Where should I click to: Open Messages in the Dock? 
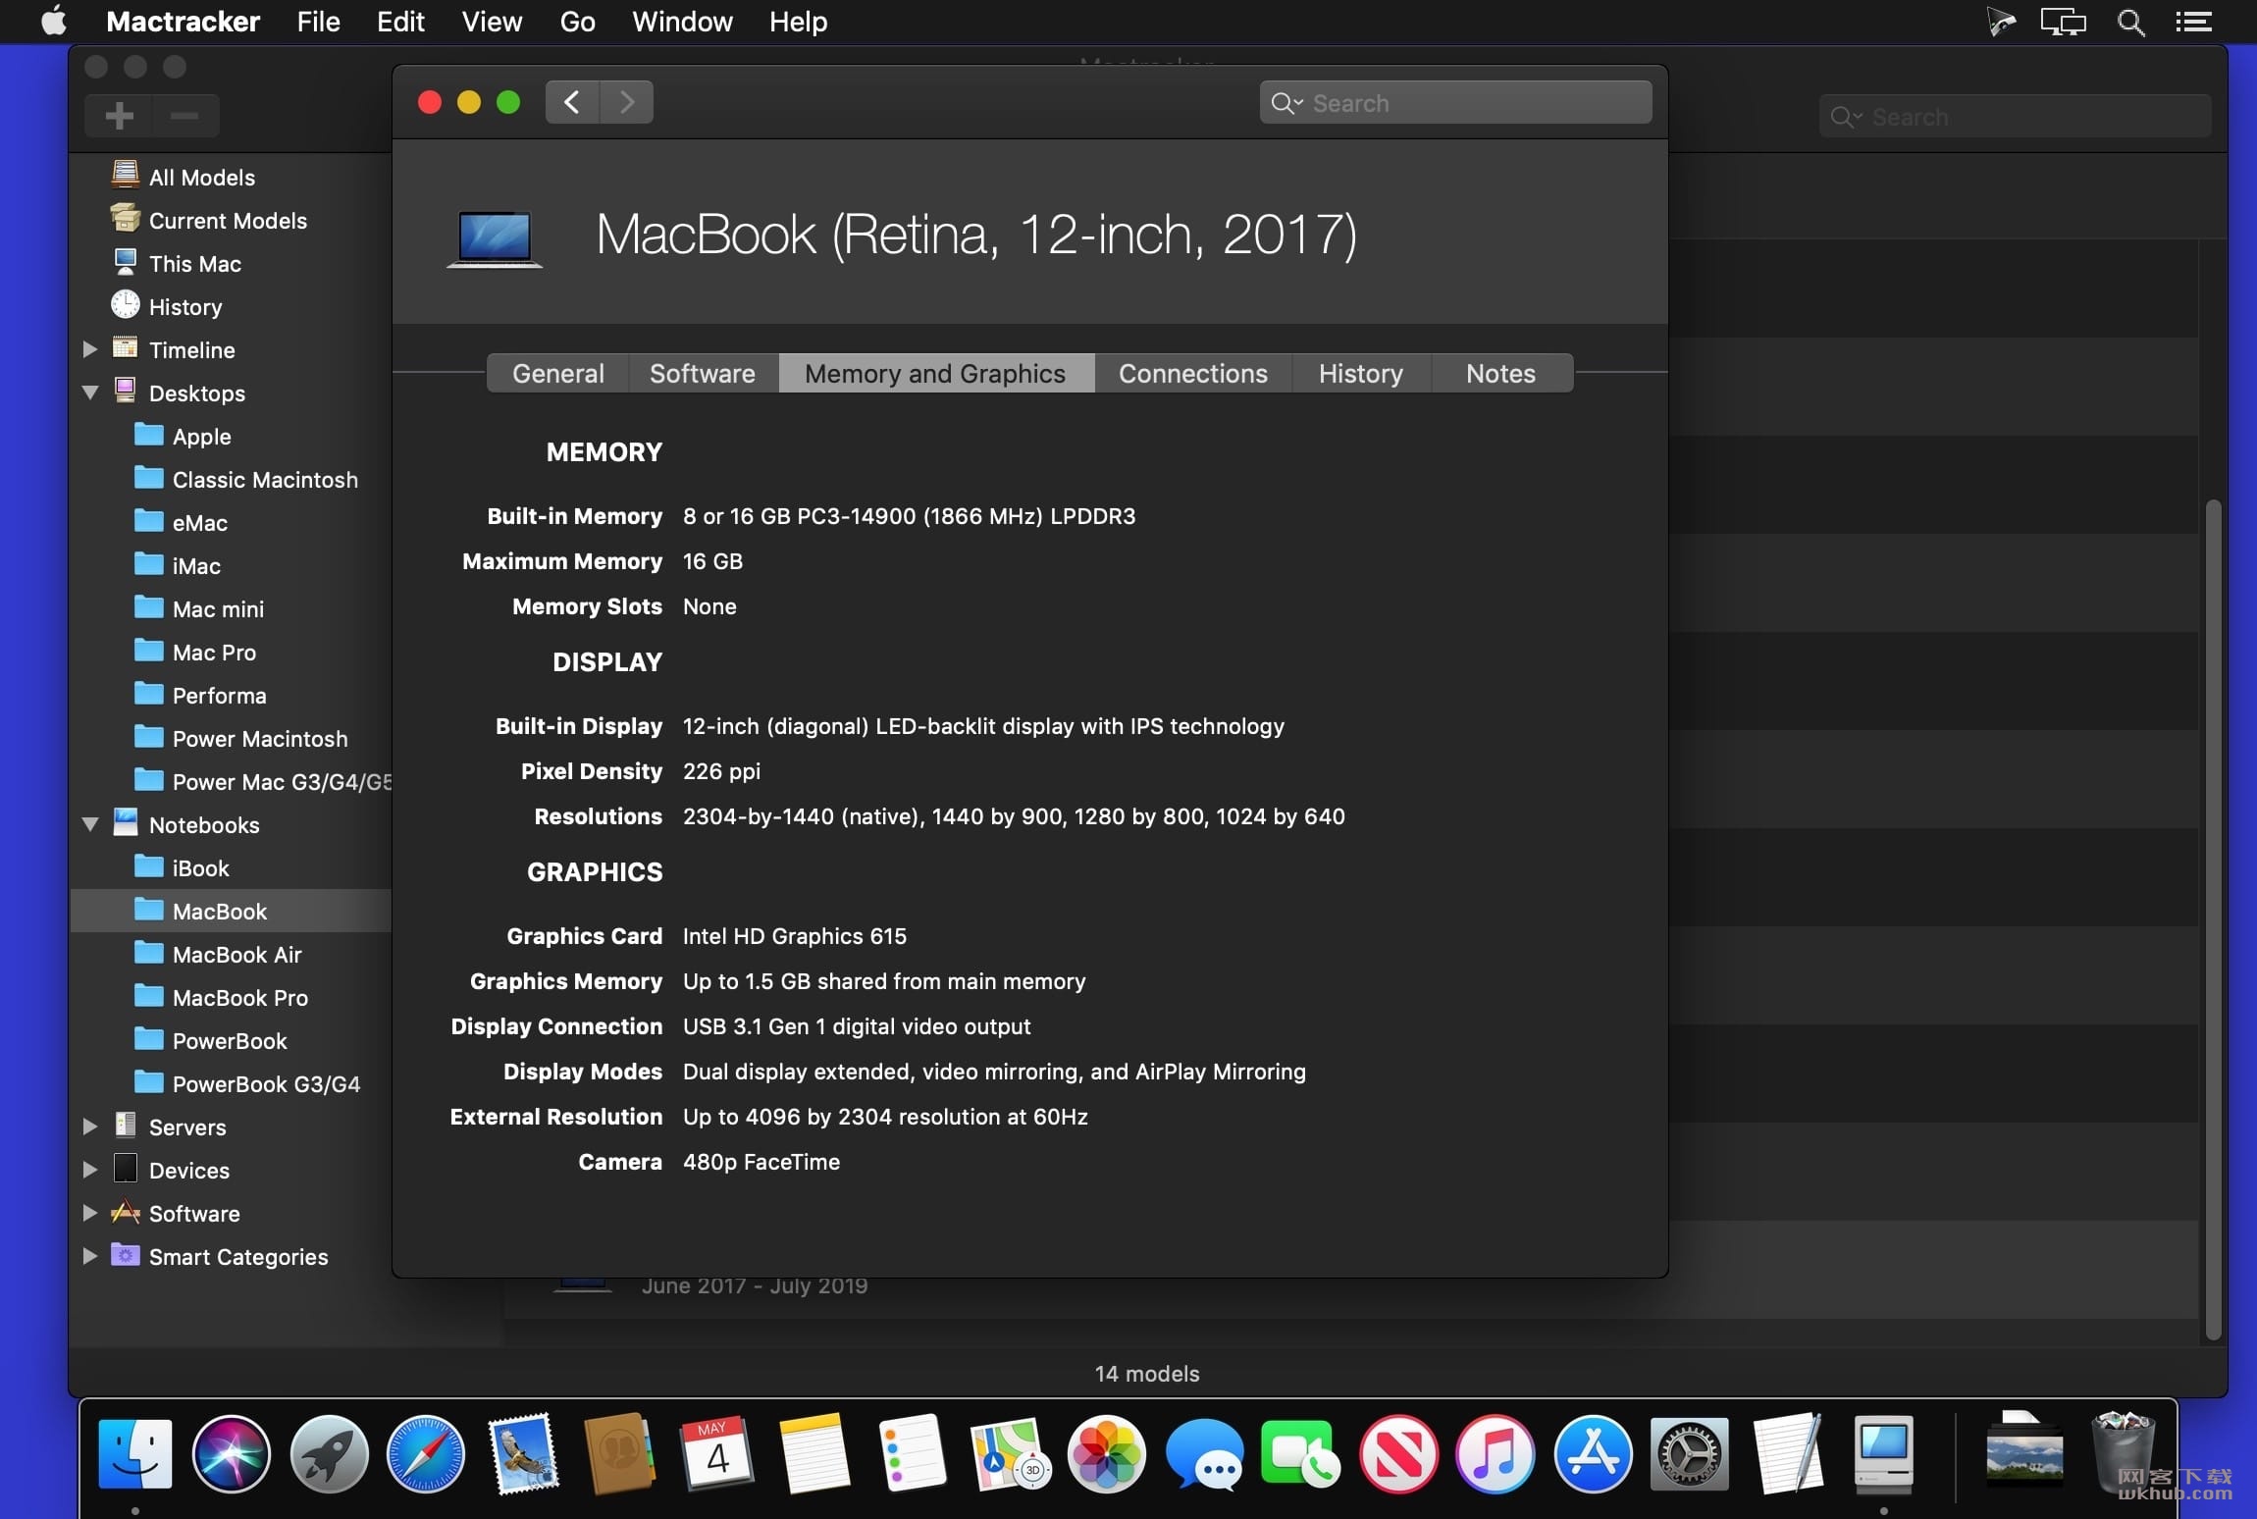[x=1204, y=1453]
